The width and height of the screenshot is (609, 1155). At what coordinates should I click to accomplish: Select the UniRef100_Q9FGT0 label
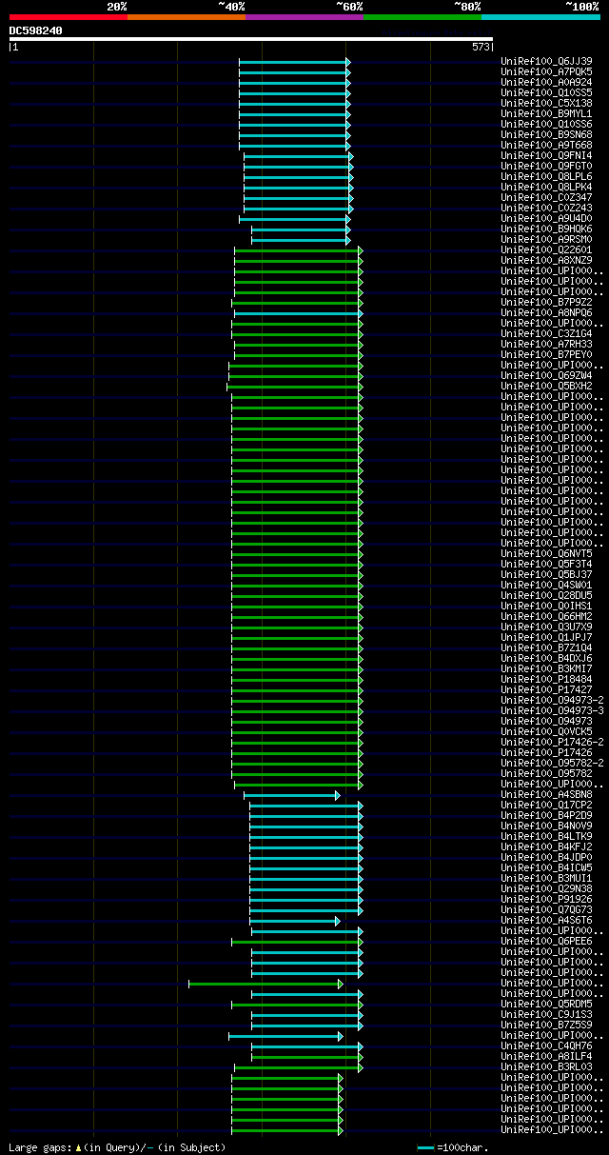pyautogui.click(x=546, y=166)
